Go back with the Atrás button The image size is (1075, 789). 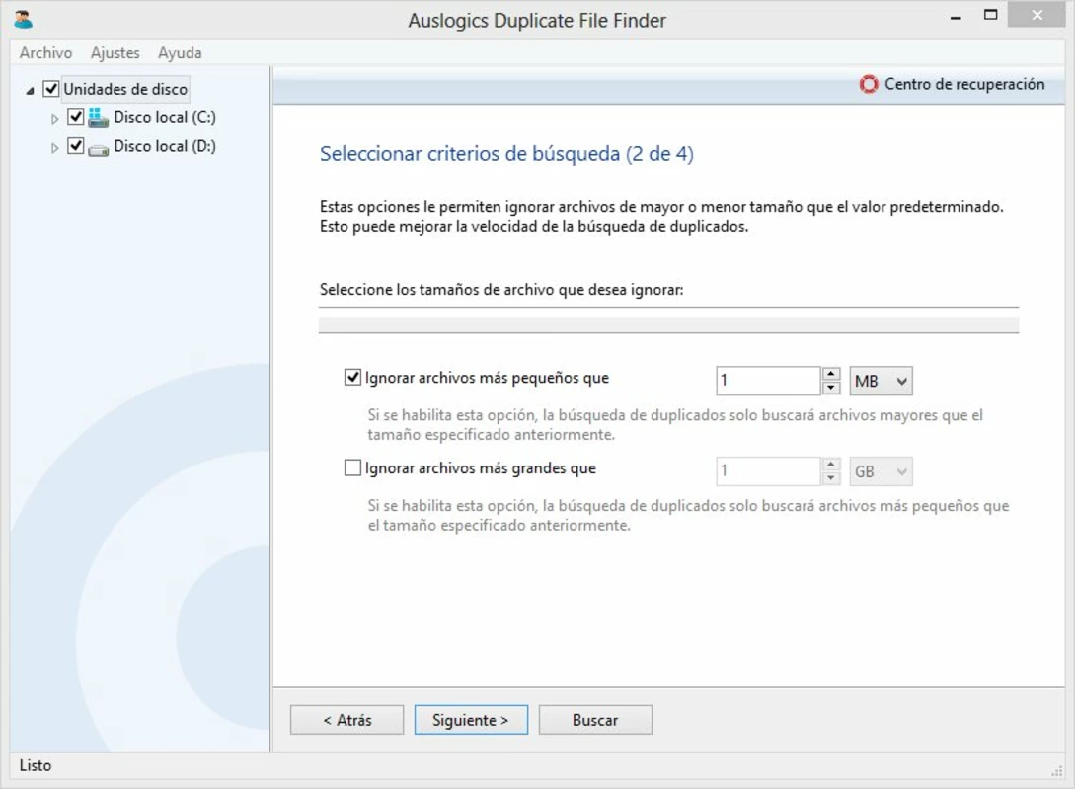click(x=346, y=720)
